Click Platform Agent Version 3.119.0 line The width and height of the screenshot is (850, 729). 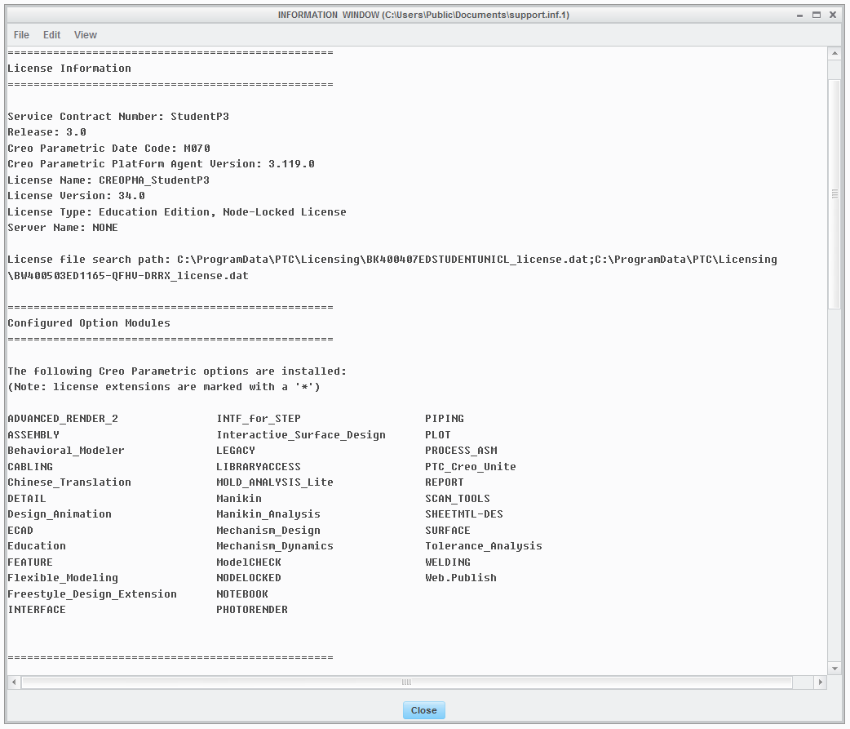(x=161, y=164)
